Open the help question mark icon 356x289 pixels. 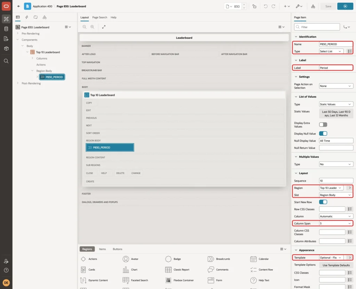pos(6,270)
